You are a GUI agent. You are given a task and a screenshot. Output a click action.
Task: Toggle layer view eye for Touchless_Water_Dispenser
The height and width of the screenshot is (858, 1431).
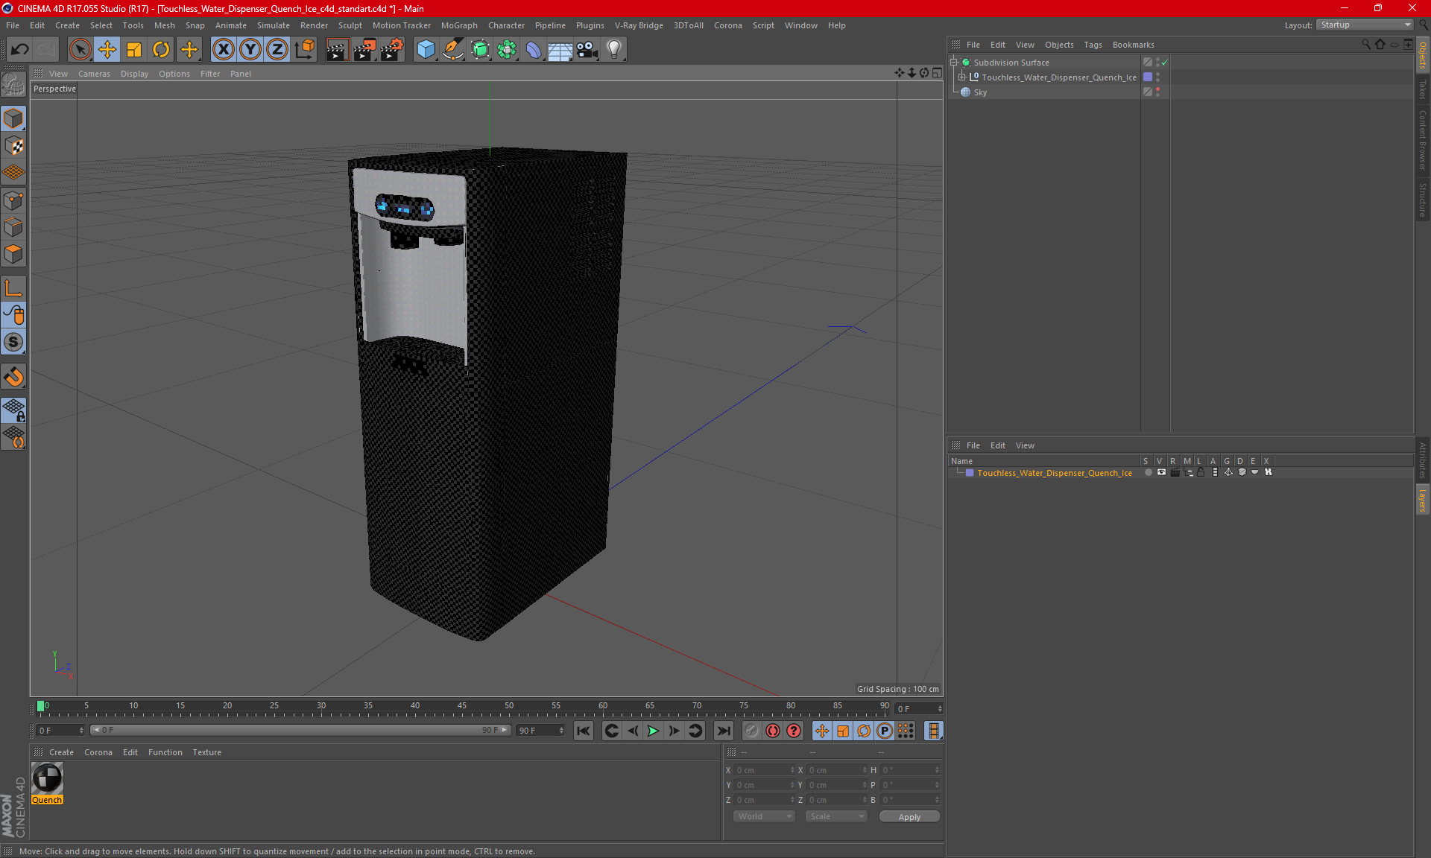pyautogui.click(x=1161, y=472)
